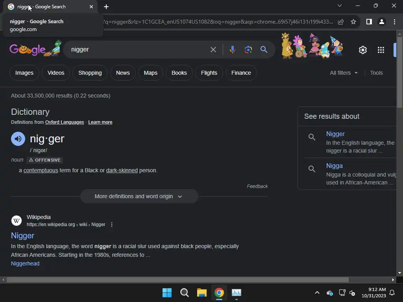Click the scroll down arrow of vertical scrollbar
The height and width of the screenshot is (302, 403).
click(400, 273)
